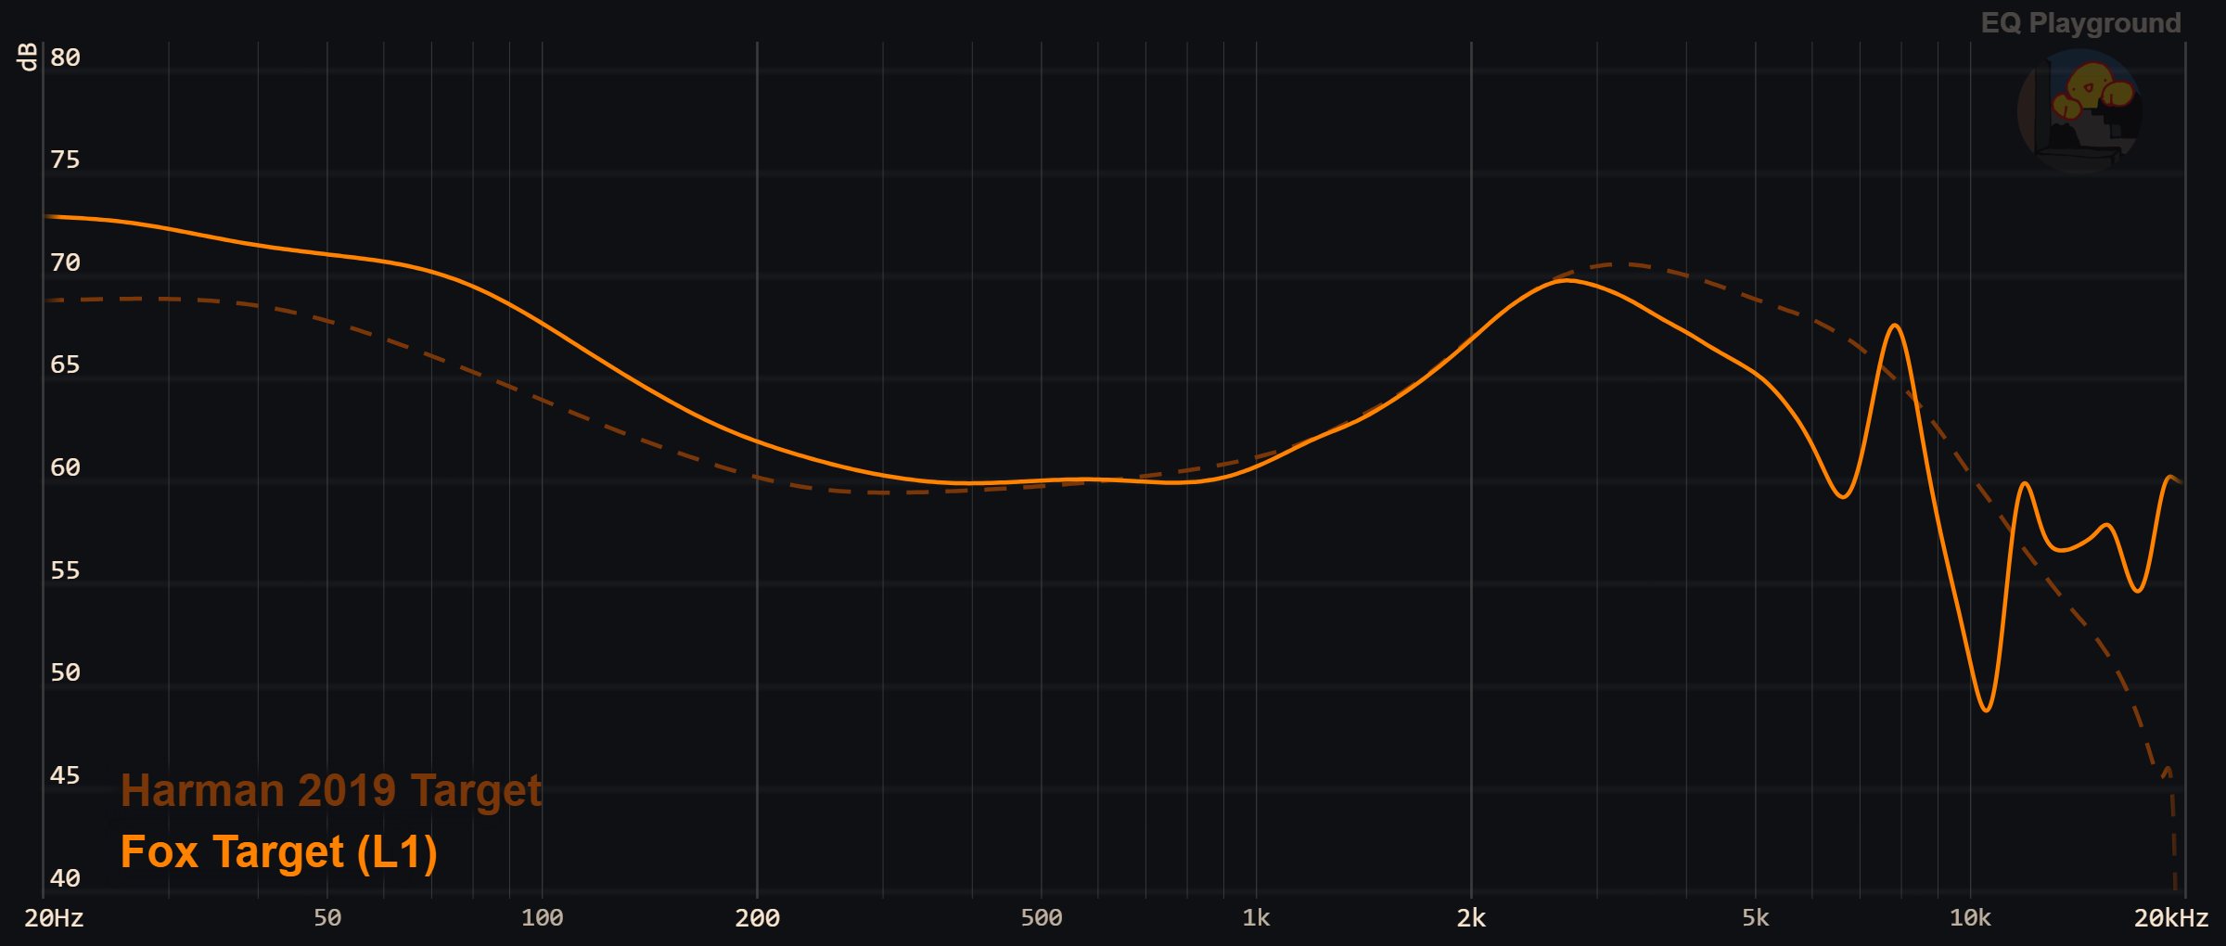Viewport: 2226px width, 946px height.
Task: Click the 20kHz frequency axis label
Action: 2171,918
